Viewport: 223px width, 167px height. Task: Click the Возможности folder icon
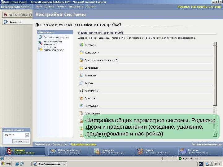(81, 52)
